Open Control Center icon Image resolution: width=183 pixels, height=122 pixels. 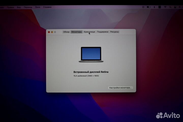[x=175, y=7]
